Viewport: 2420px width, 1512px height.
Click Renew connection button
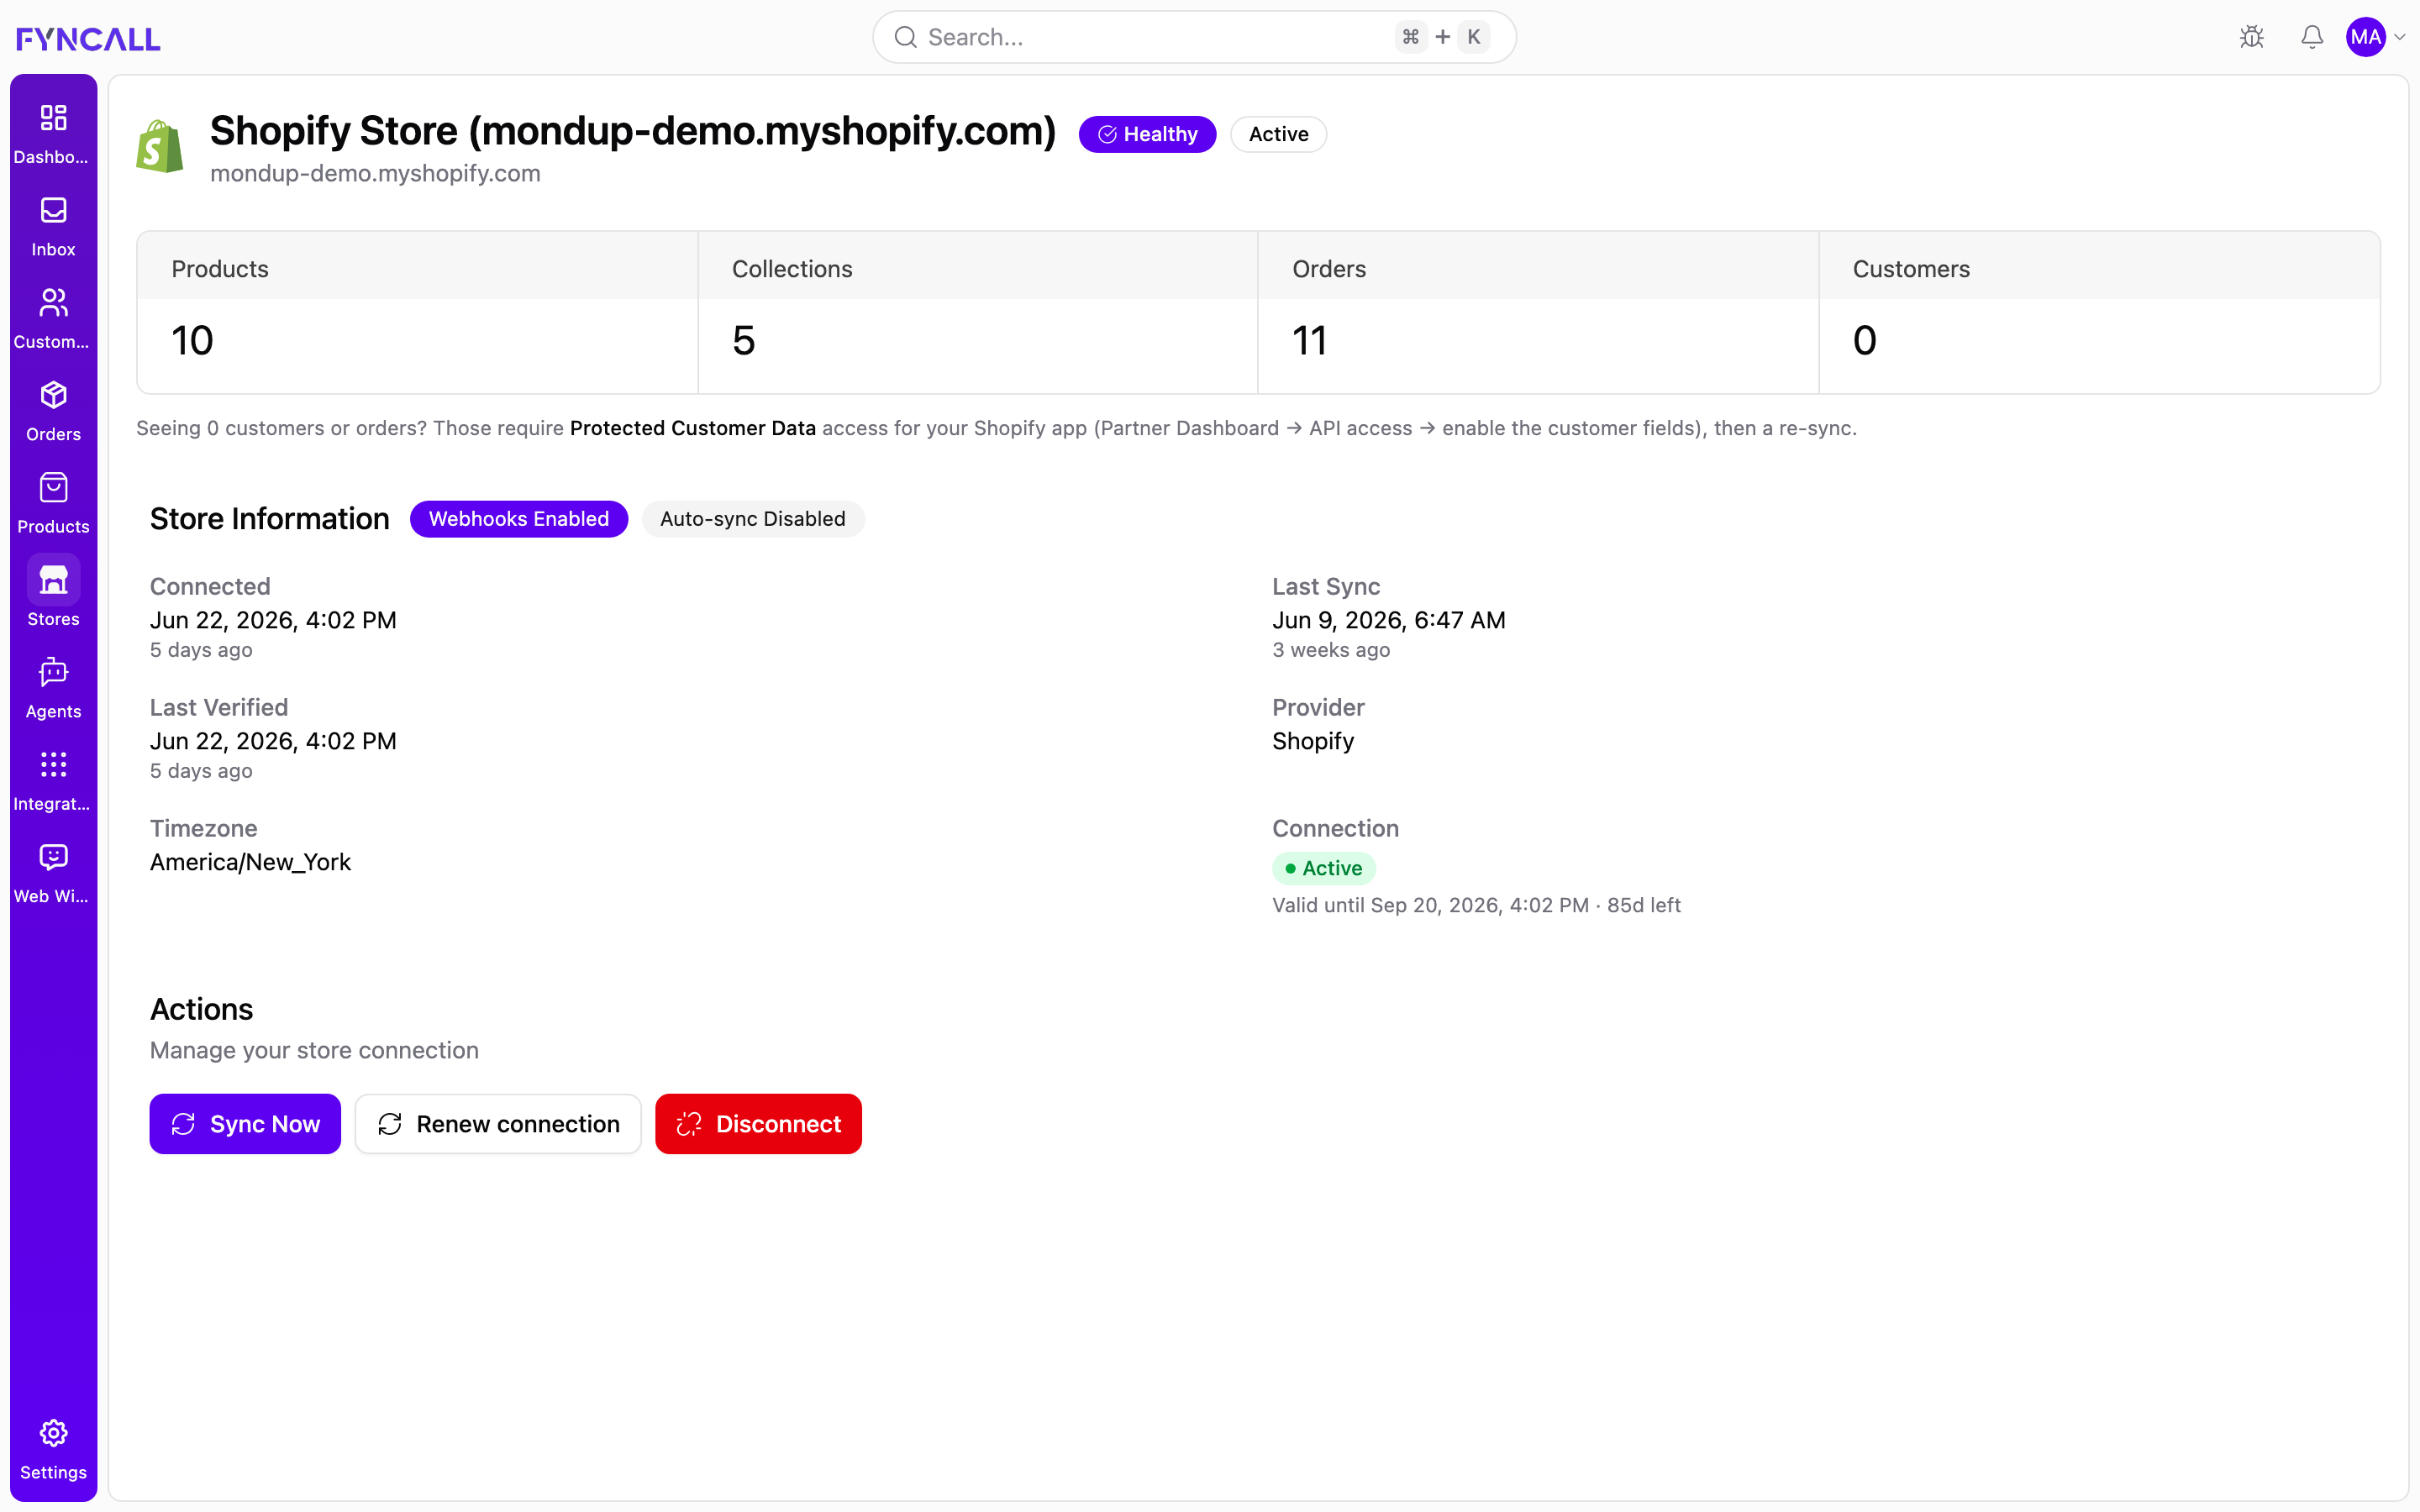[498, 1124]
